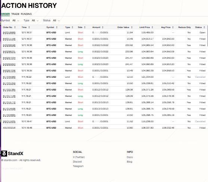Click avg price 105,010.42
208x182 pixels.
tap(168, 83)
